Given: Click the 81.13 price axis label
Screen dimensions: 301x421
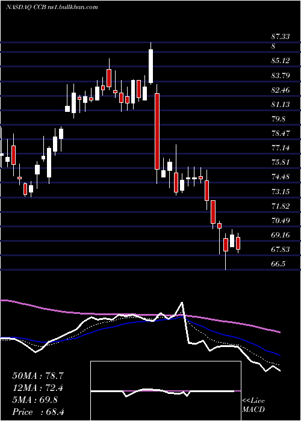Looking at the screenshot, I should pyautogui.click(x=280, y=105).
